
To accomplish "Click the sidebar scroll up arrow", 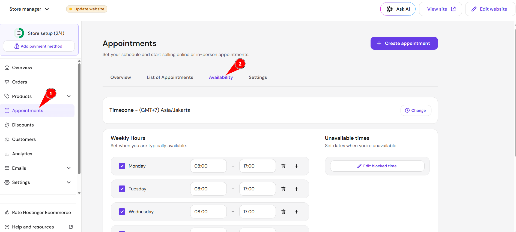I will tap(79, 61).
